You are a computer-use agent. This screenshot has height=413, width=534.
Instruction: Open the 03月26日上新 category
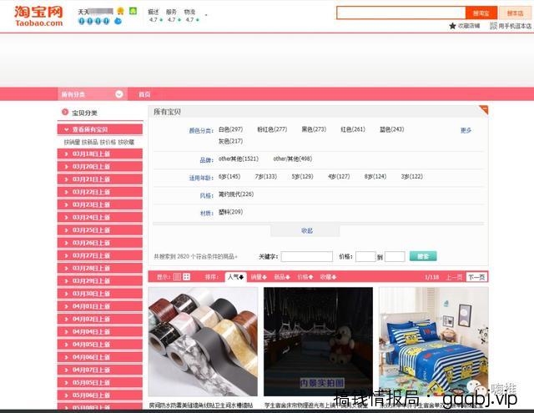point(100,243)
